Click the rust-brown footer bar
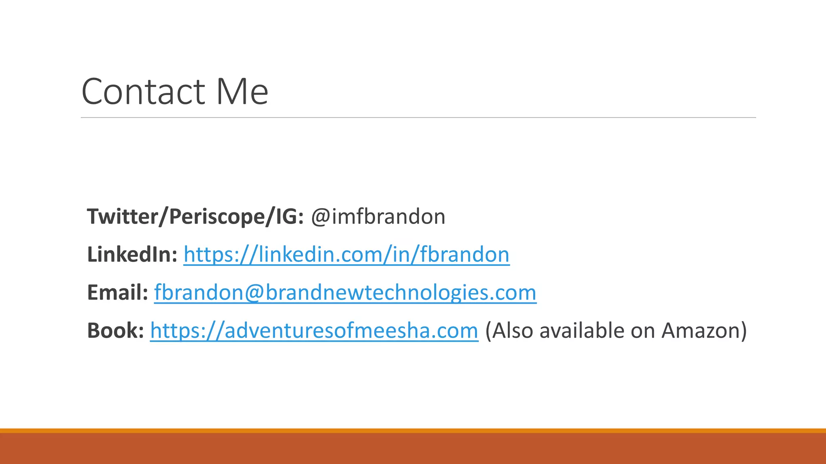This screenshot has width=826, height=464. click(413, 449)
